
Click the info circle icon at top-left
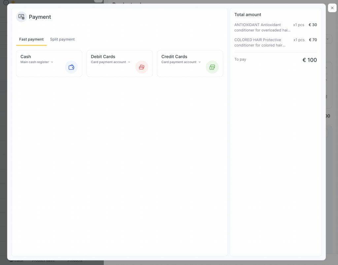coord(6,2)
